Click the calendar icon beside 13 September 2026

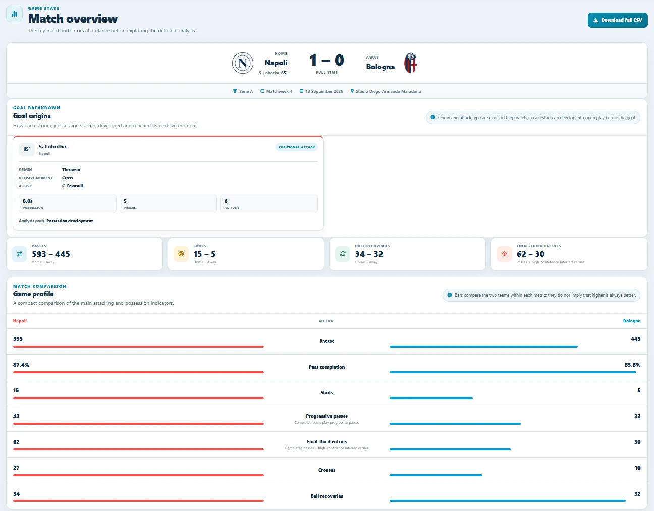click(302, 91)
